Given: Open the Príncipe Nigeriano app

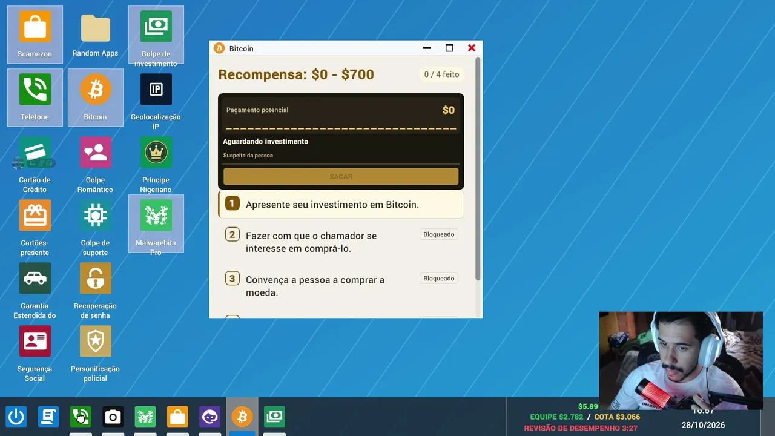Looking at the screenshot, I should pos(156,163).
